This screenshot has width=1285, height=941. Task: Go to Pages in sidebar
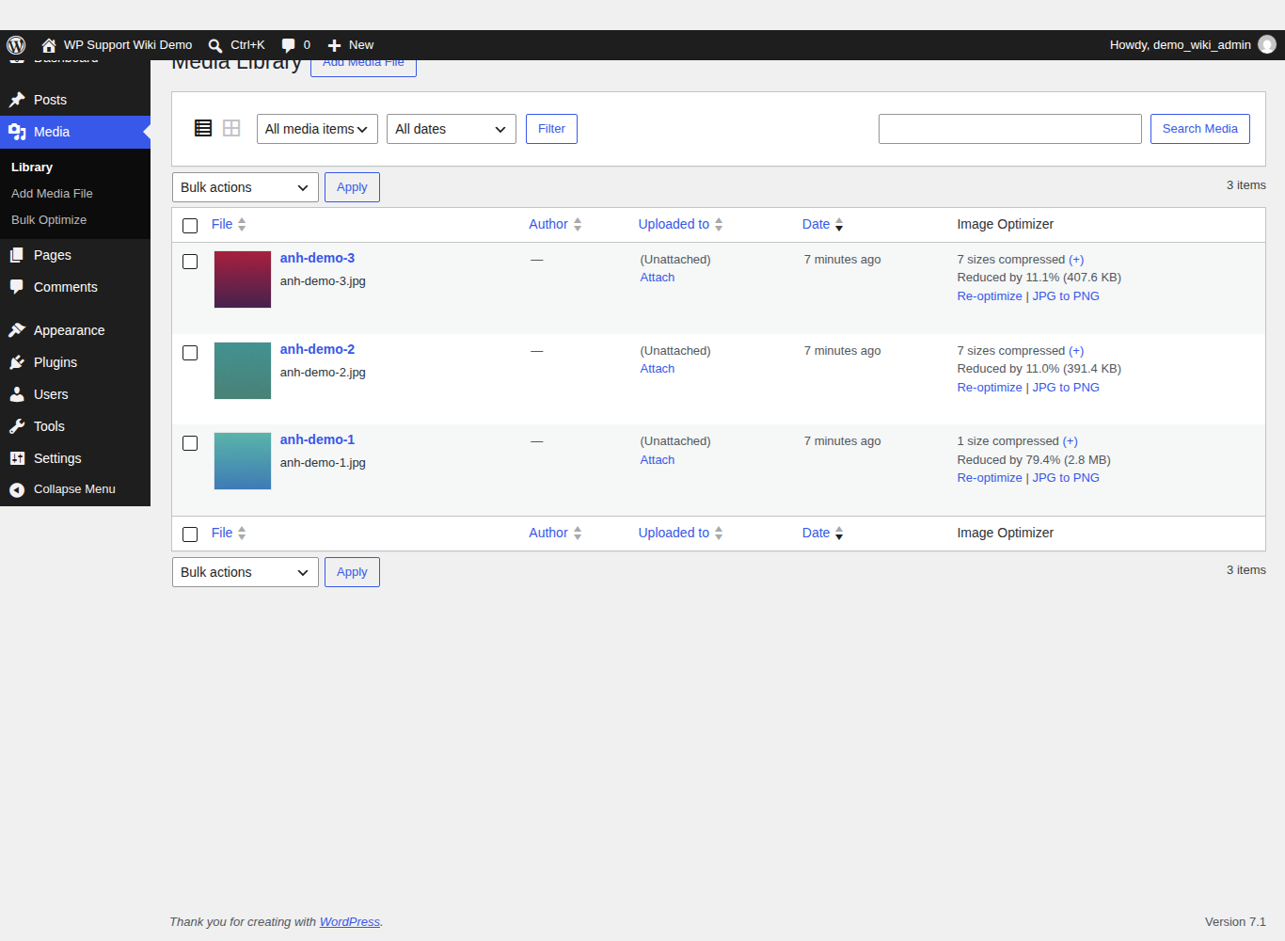[x=75, y=255]
